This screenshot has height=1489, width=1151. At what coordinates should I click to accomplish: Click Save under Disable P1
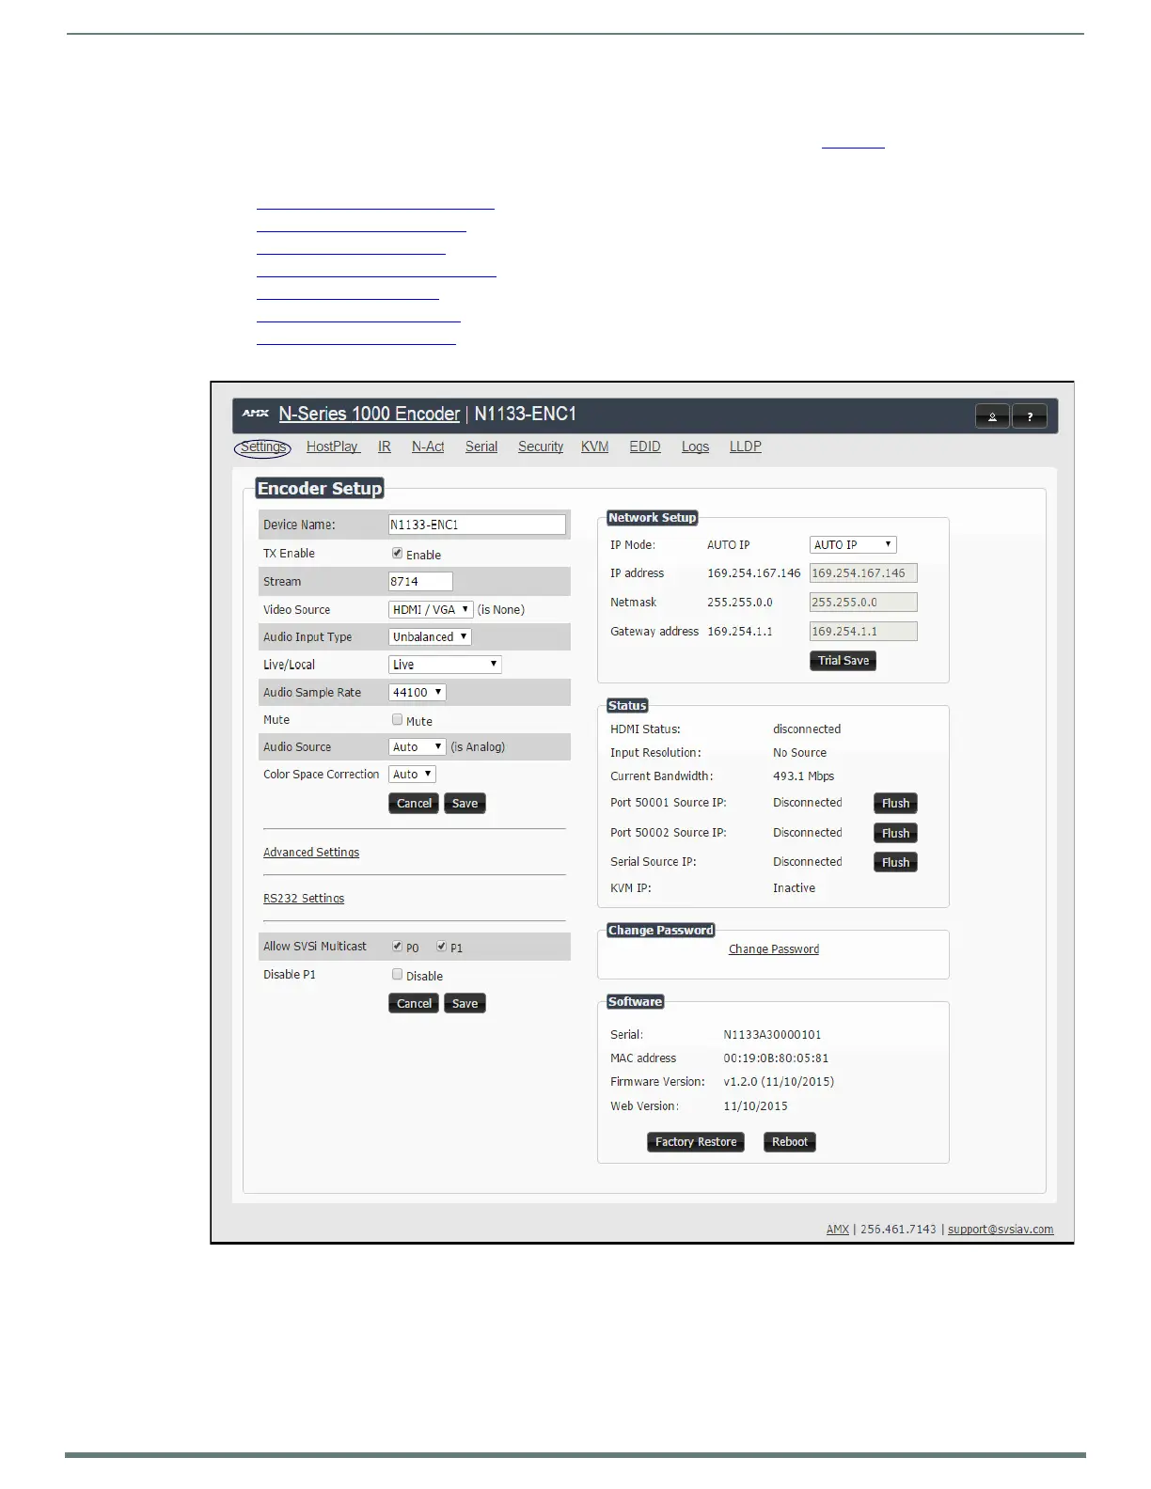click(x=465, y=1004)
